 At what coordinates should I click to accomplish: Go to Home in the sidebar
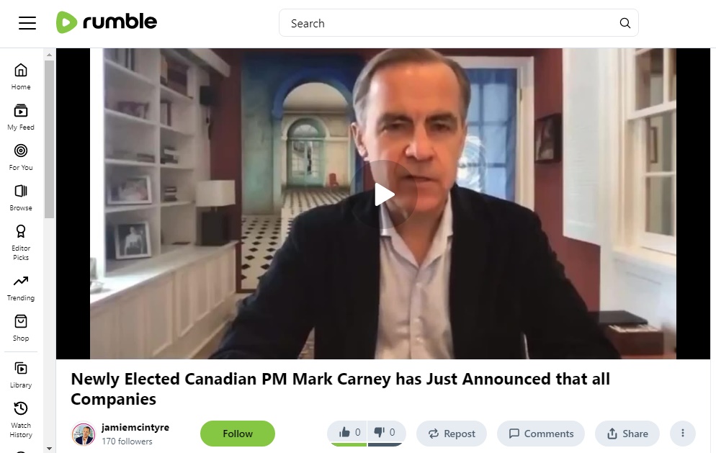point(21,77)
